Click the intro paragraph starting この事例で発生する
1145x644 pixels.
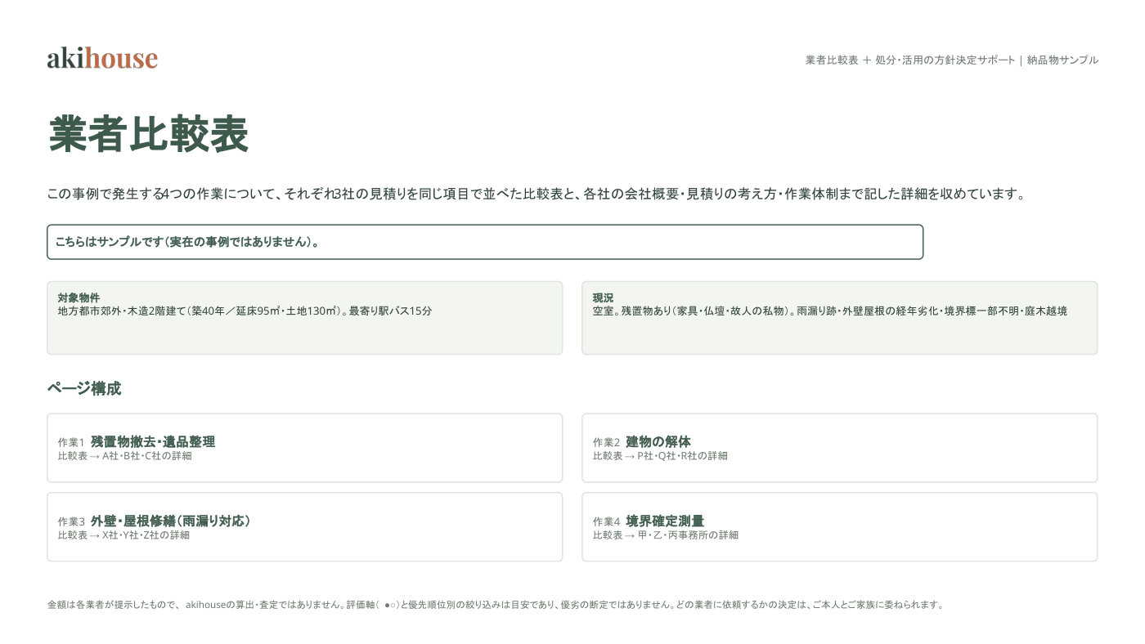(x=536, y=195)
